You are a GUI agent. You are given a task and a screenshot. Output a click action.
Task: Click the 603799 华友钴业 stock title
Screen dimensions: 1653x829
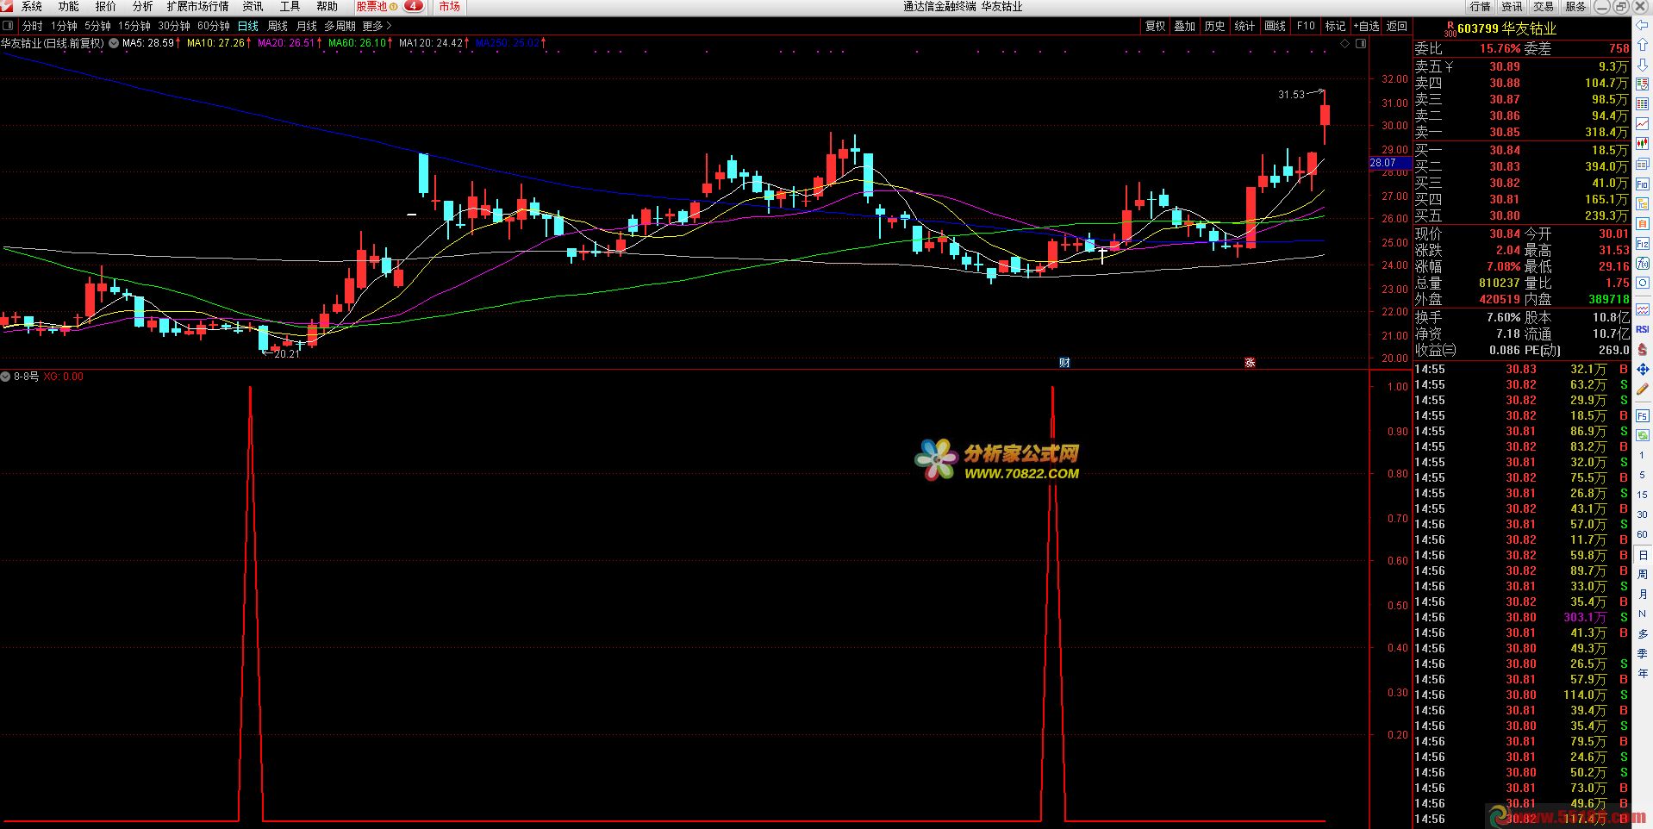[x=1506, y=28]
